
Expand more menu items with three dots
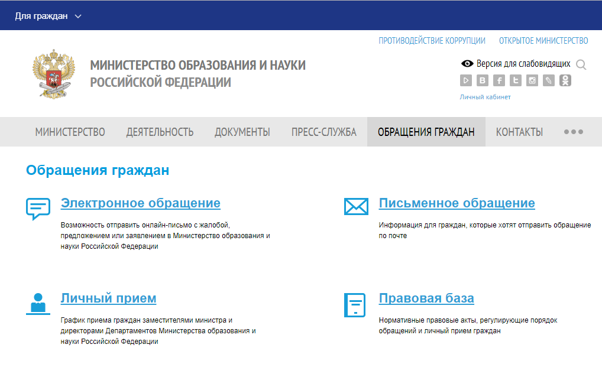573,132
